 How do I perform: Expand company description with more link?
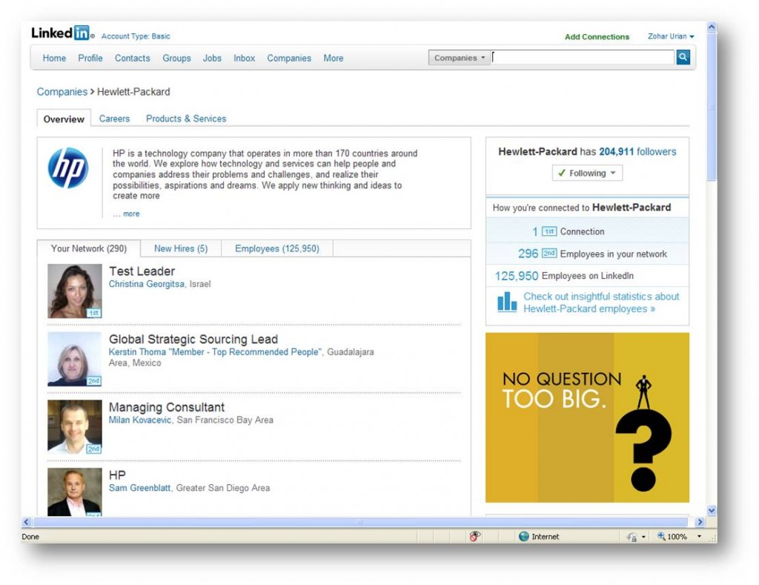(131, 214)
